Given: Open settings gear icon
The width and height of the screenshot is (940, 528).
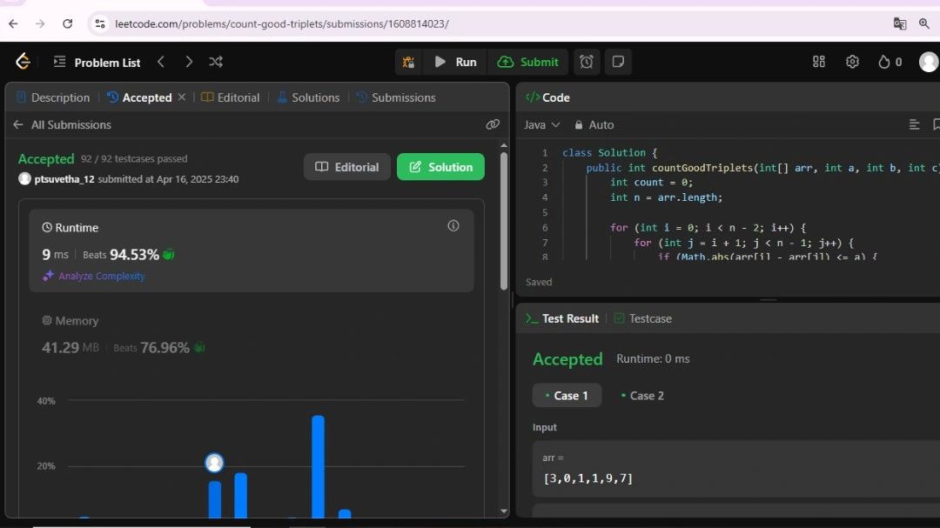Looking at the screenshot, I should point(852,62).
